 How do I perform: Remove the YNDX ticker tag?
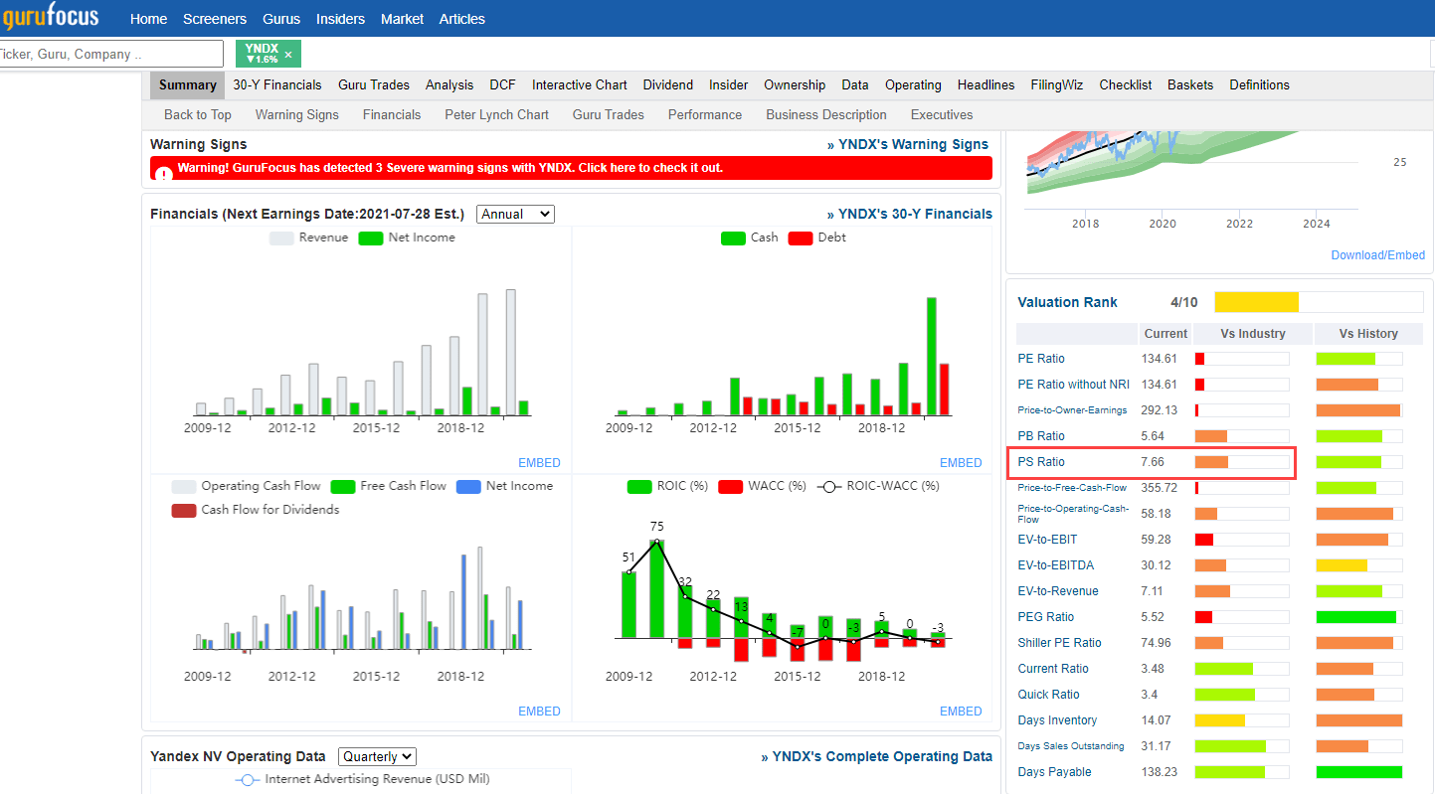click(288, 55)
